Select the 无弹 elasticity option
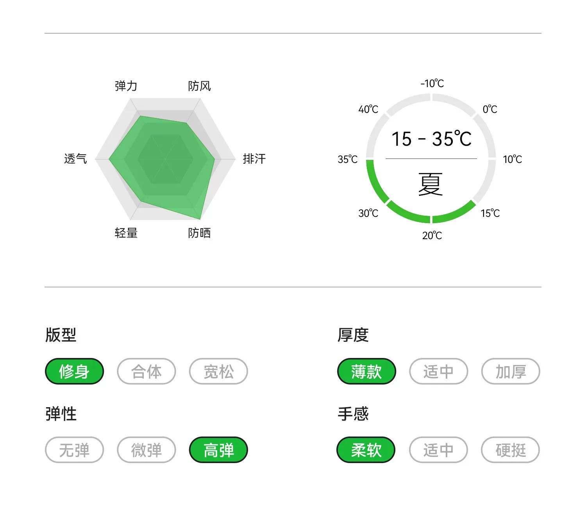 [74, 450]
